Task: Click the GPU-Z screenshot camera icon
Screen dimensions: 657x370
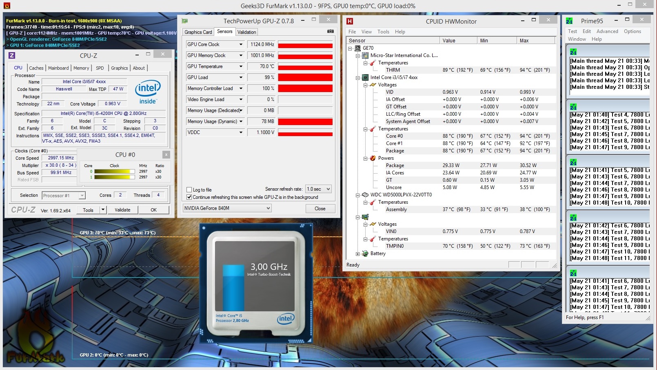Action: click(x=331, y=31)
